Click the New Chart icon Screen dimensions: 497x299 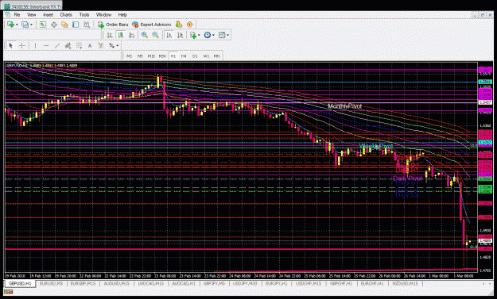[x=11, y=25]
